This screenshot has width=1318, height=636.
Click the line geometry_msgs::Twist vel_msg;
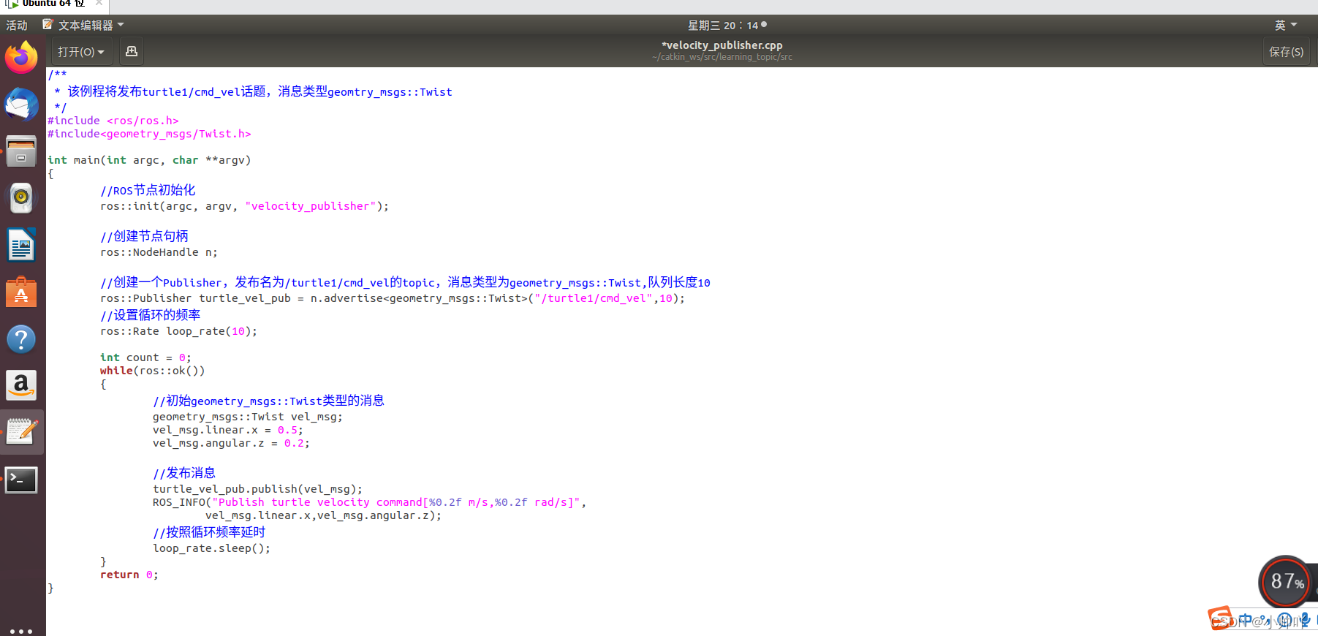247,417
